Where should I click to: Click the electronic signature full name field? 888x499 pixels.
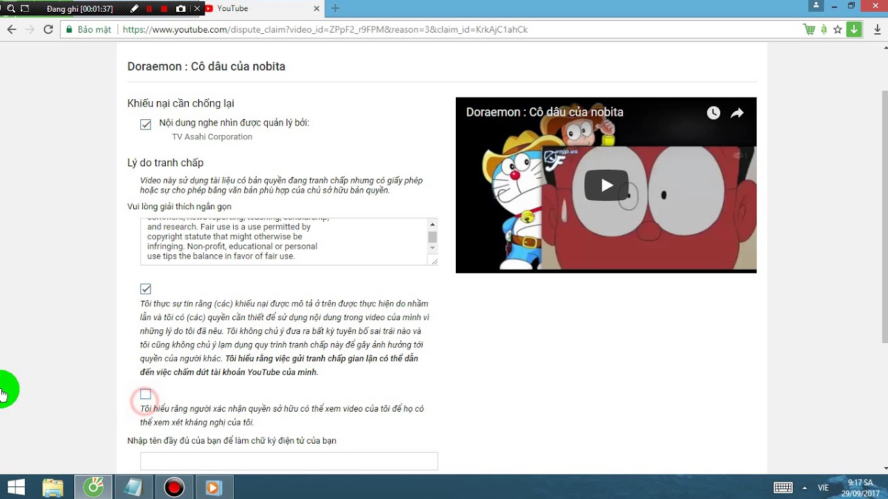click(x=289, y=461)
